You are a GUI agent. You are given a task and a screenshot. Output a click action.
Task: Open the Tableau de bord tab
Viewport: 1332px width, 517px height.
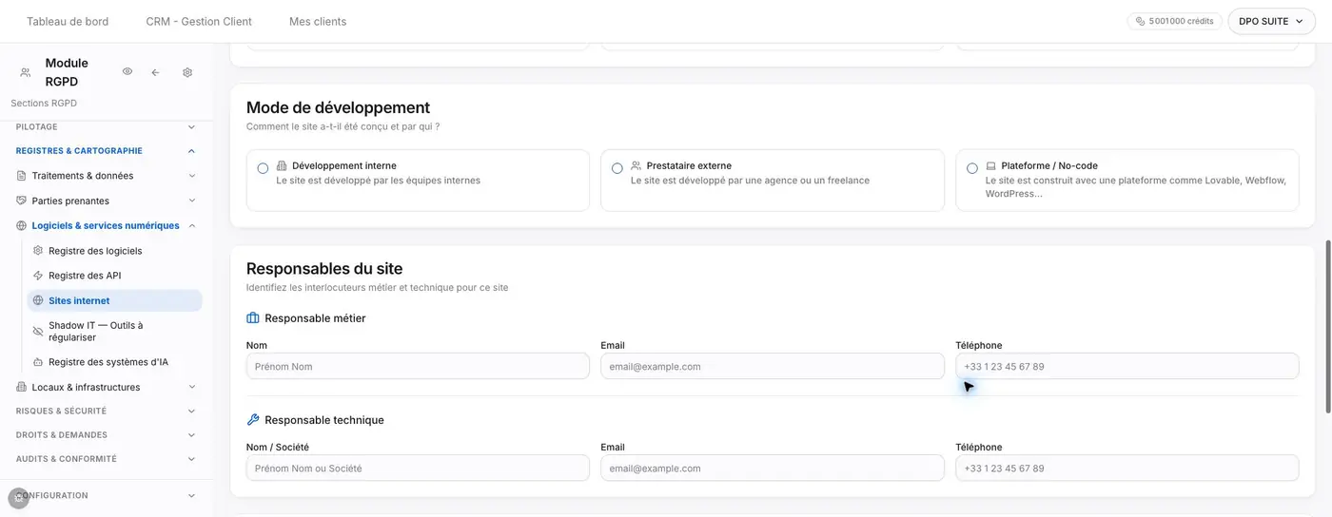pos(68,21)
